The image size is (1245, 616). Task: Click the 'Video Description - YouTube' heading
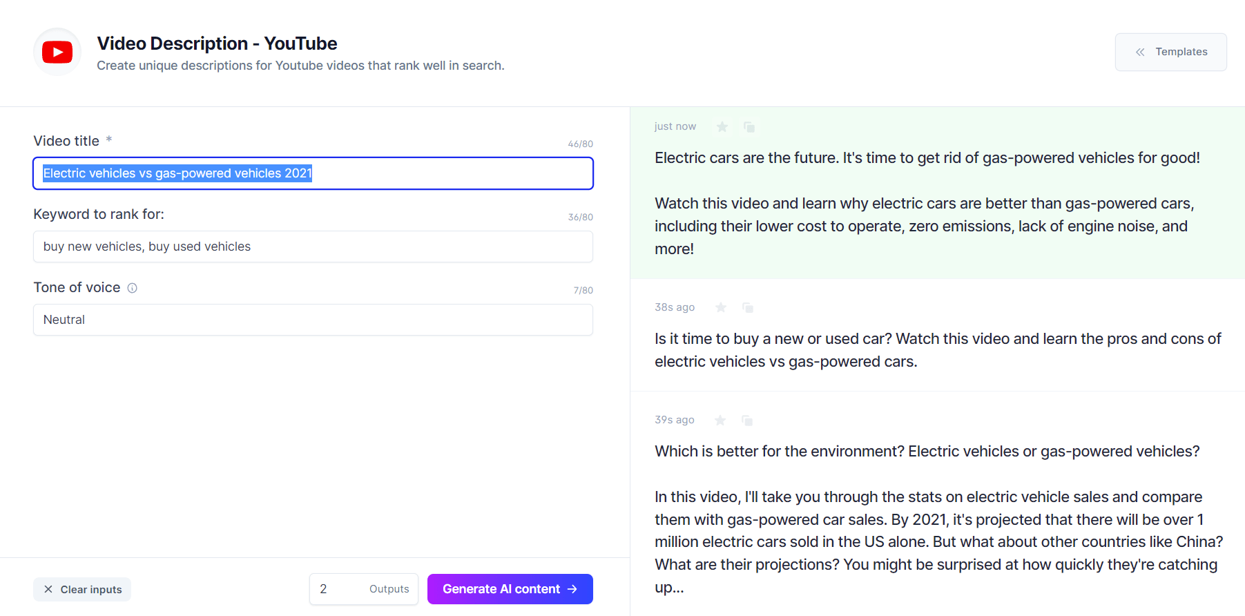pos(217,44)
